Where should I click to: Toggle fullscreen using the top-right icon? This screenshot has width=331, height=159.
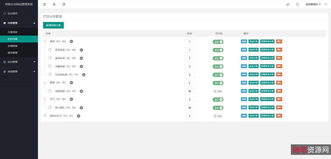point(326,4)
